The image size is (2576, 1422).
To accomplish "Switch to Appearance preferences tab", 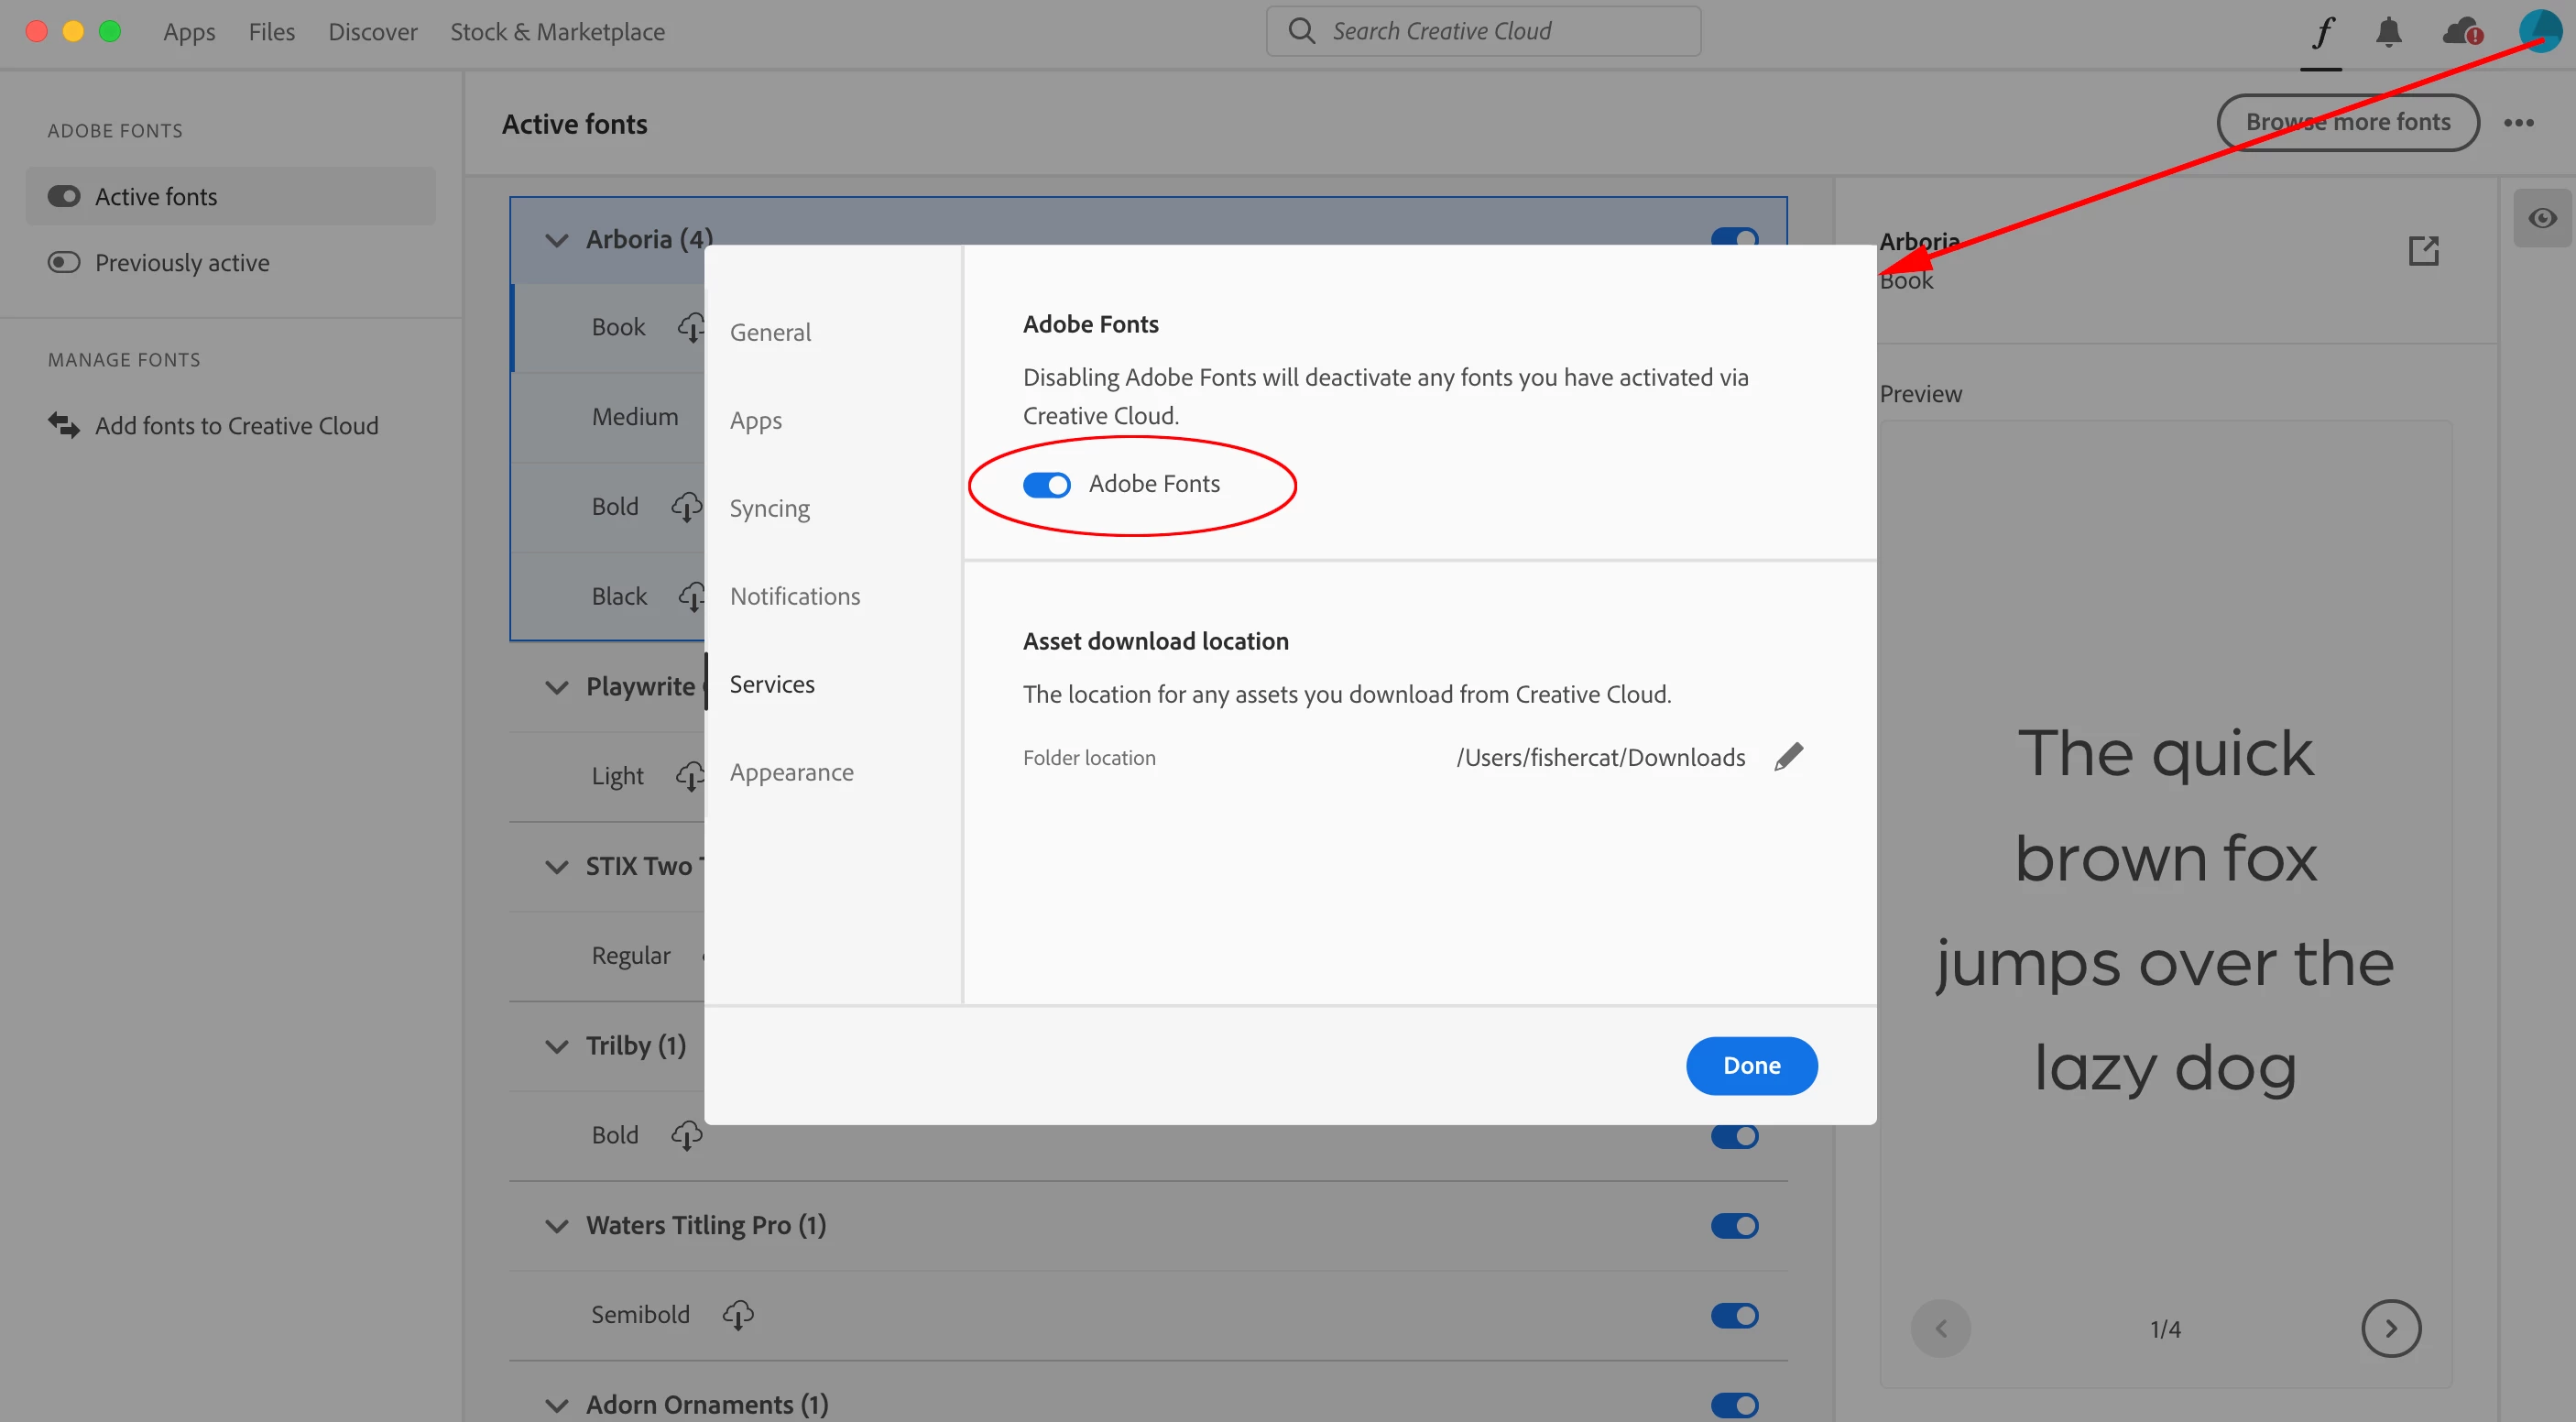I will 791,772.
